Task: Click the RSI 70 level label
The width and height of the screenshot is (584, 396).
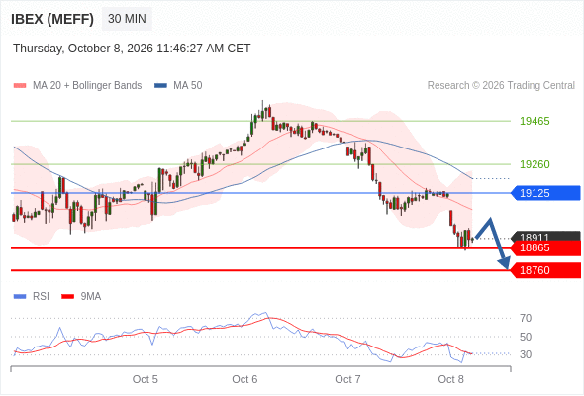Action: [x=526, y=318]
